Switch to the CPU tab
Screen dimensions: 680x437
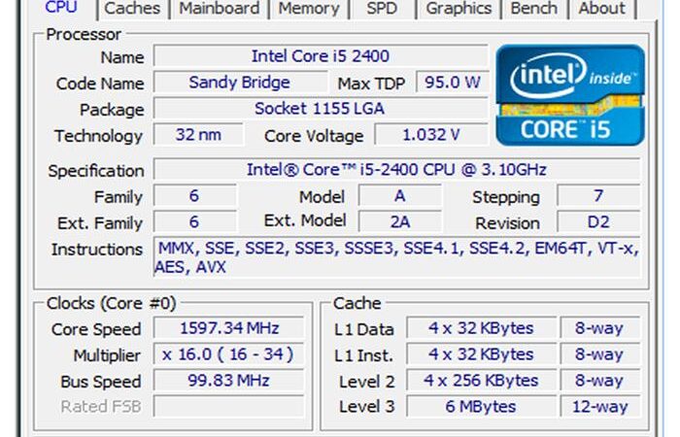pyautogui.click(x=61, y=8)
